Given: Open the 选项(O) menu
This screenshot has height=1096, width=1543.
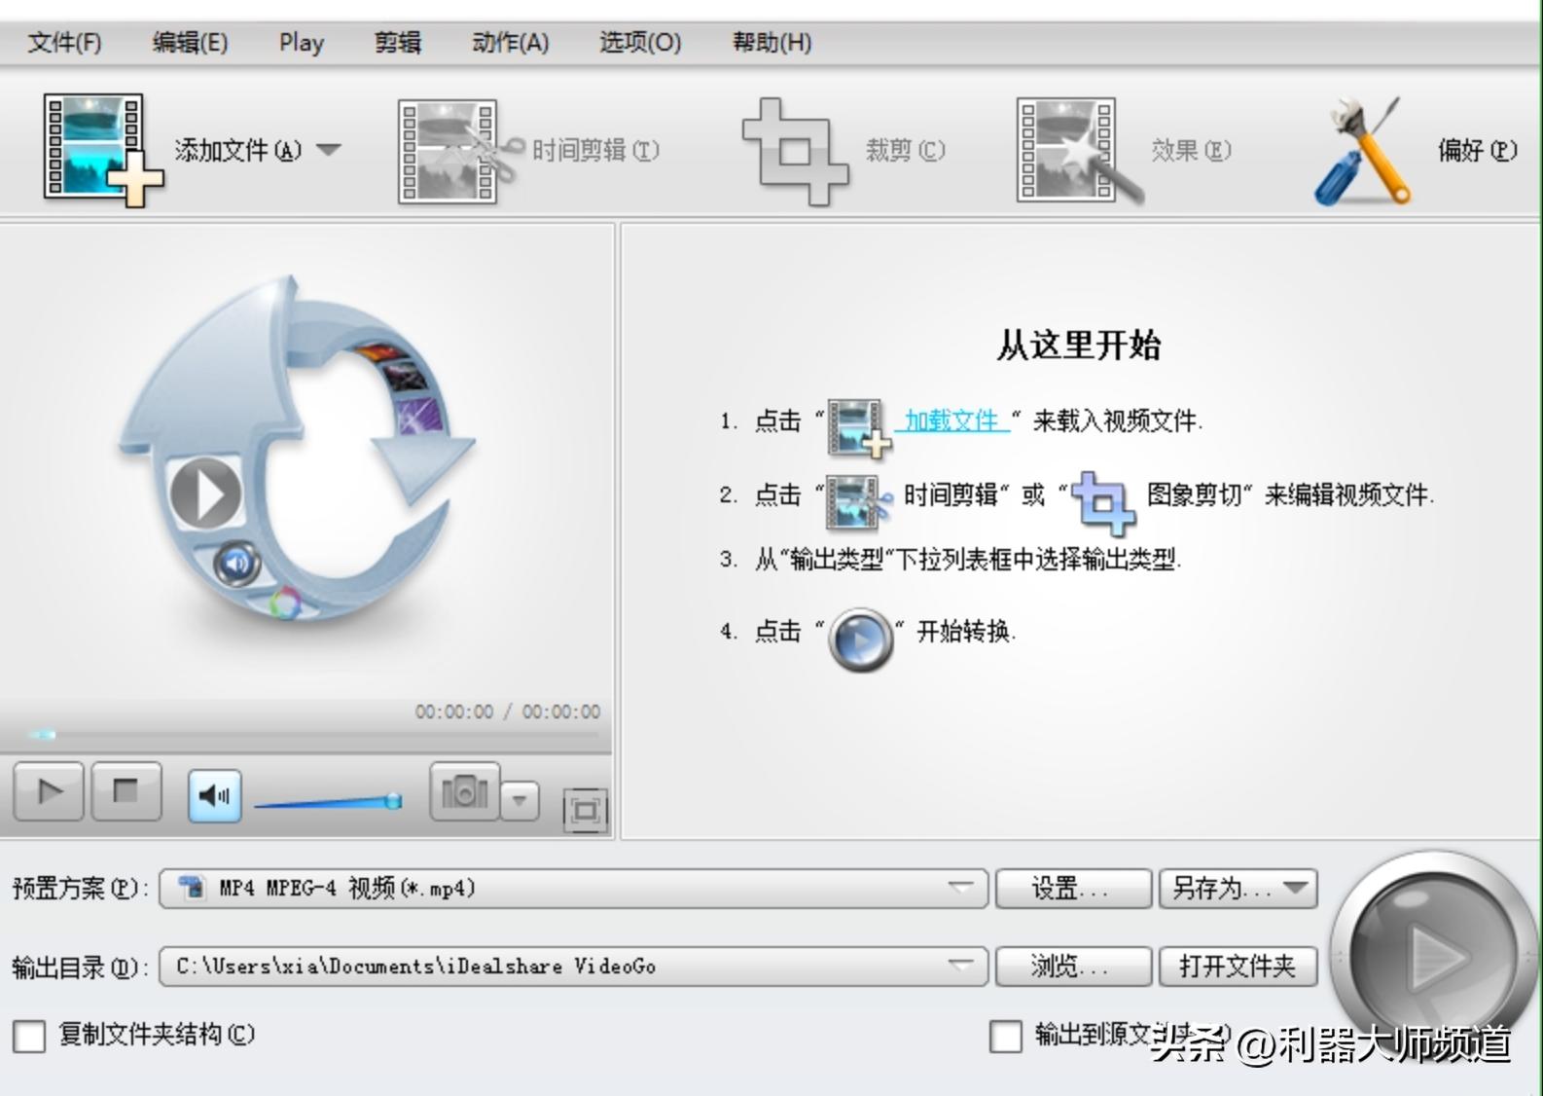Looking at the screenshot, I should pos(640,43).
